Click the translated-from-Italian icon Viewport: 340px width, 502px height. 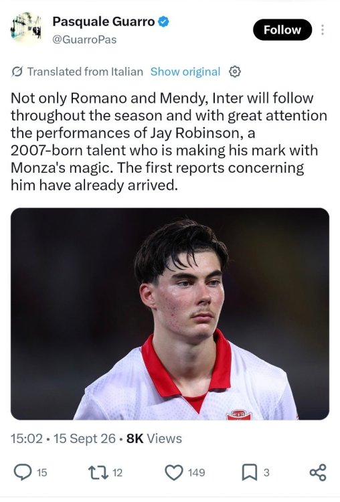17,72
